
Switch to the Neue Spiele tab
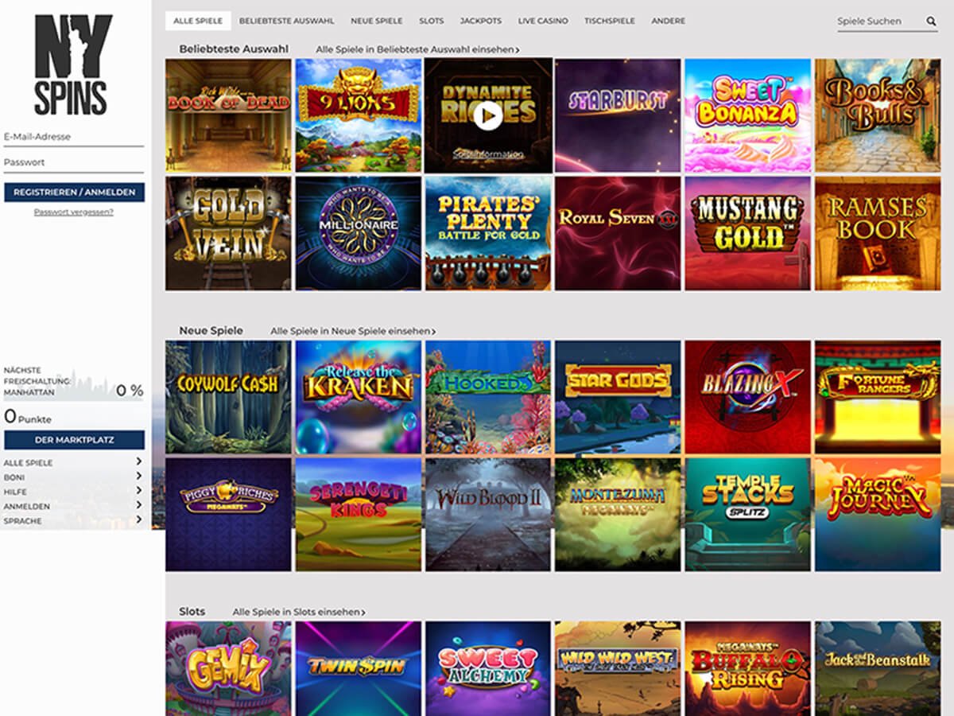coord(377,21)
